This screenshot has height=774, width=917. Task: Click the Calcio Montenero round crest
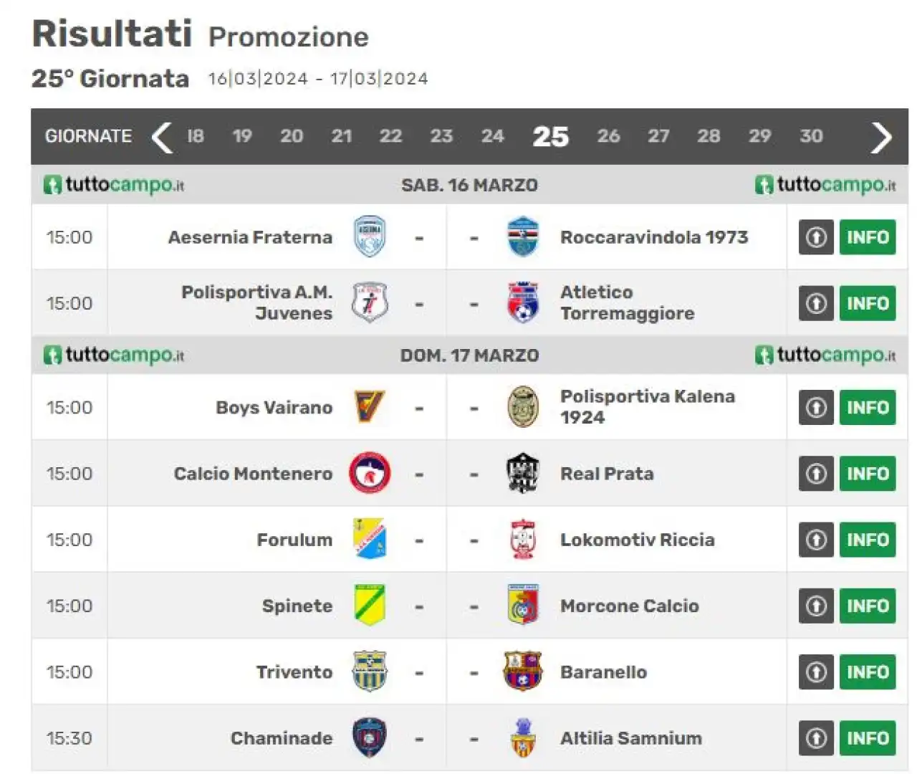(x=370, y=473)
